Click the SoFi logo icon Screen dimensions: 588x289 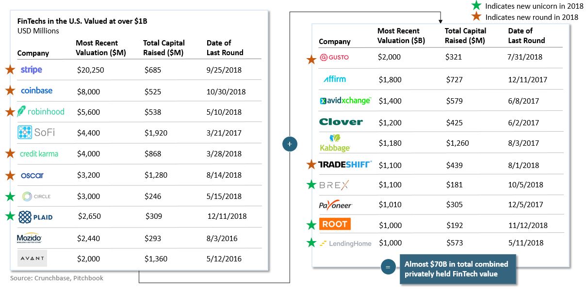pos(25,132)
